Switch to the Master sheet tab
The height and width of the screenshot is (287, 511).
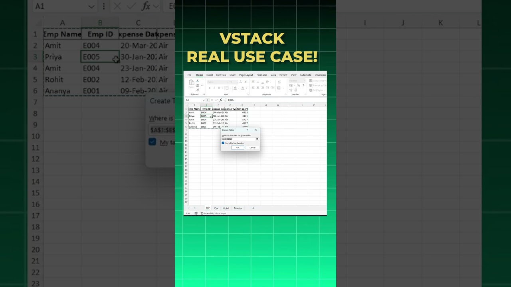(x=238, y=208)
